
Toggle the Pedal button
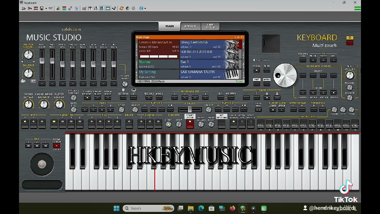point(256,70)
